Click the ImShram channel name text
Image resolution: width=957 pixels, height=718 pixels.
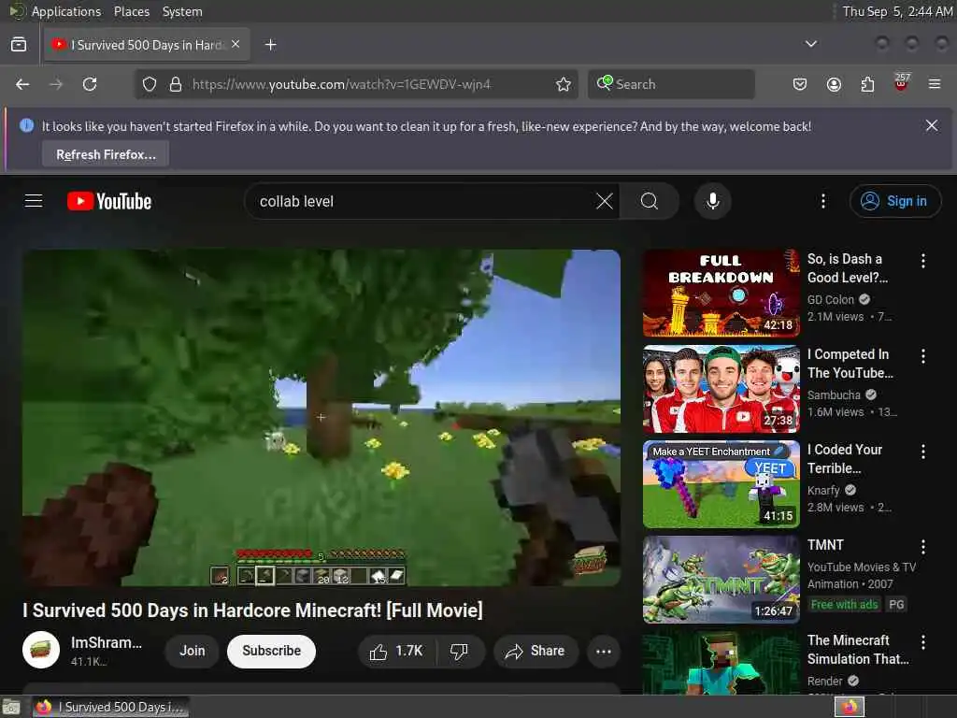click(107, 642)
